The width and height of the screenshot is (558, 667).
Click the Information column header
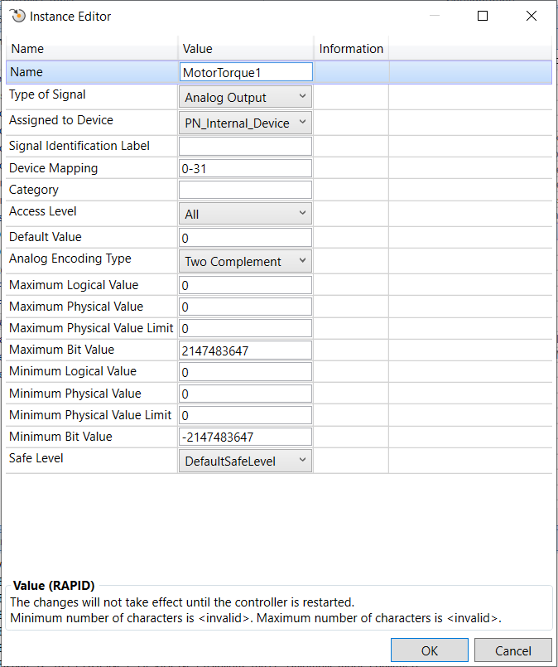click(x=351, y=49)
